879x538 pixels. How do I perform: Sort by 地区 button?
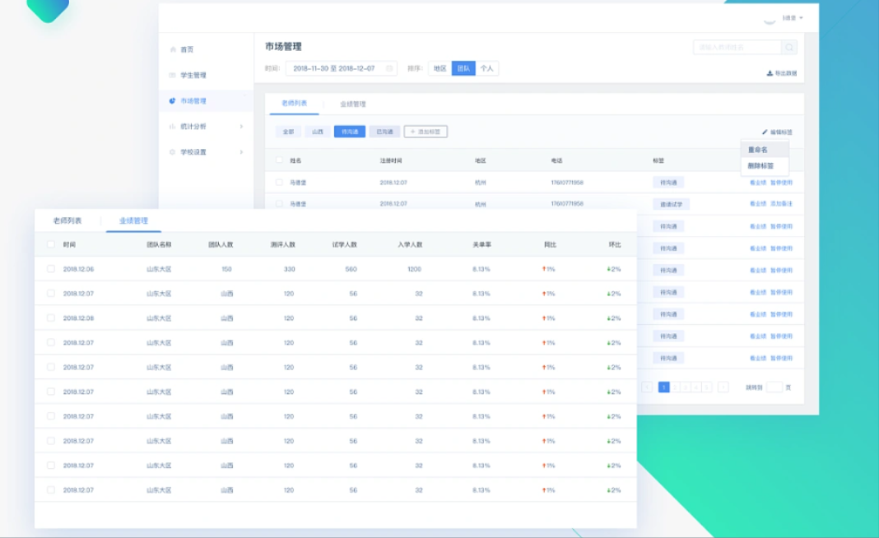[x=440, y=68]
